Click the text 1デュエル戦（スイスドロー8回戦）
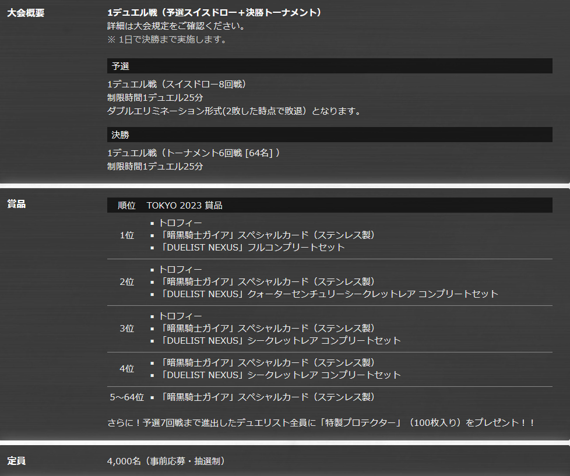 178,84
